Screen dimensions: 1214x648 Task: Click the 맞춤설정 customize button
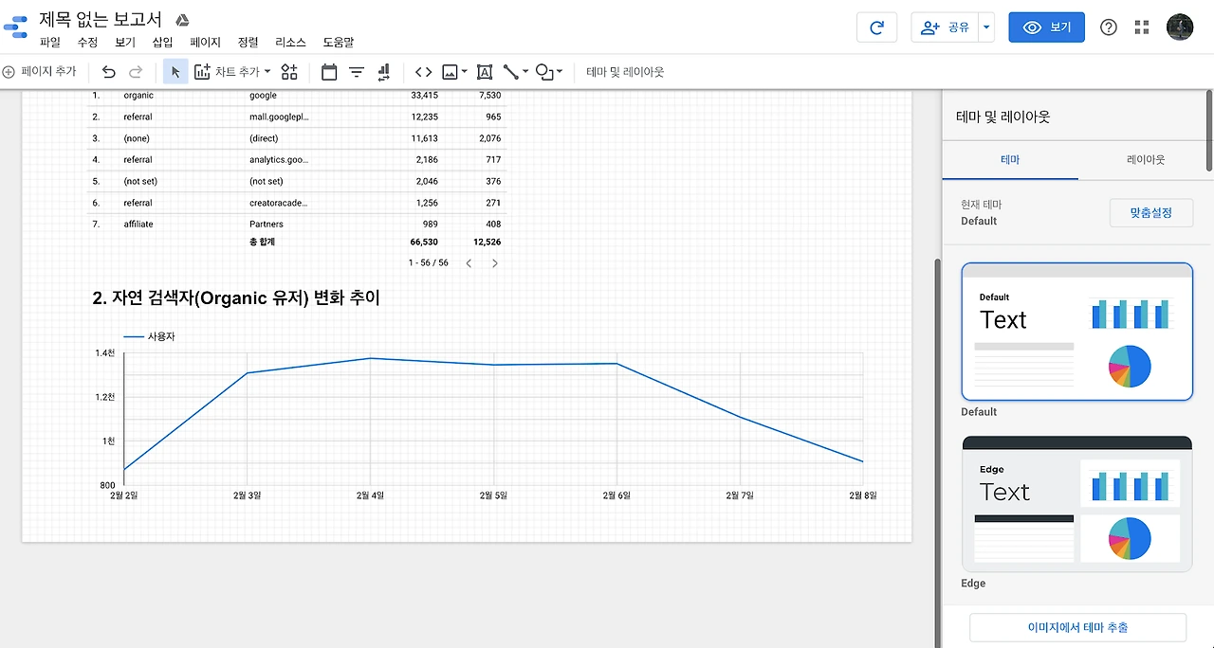(1151, 213)
